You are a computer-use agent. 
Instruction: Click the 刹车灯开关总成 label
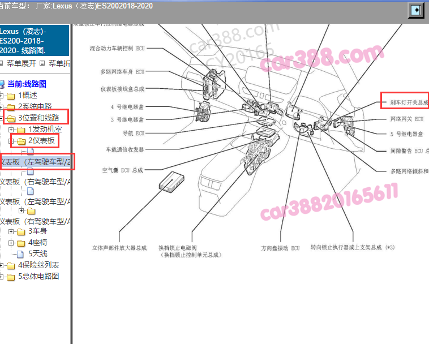409,102
